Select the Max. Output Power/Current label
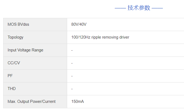184x109 pixels. click(32, 102)
